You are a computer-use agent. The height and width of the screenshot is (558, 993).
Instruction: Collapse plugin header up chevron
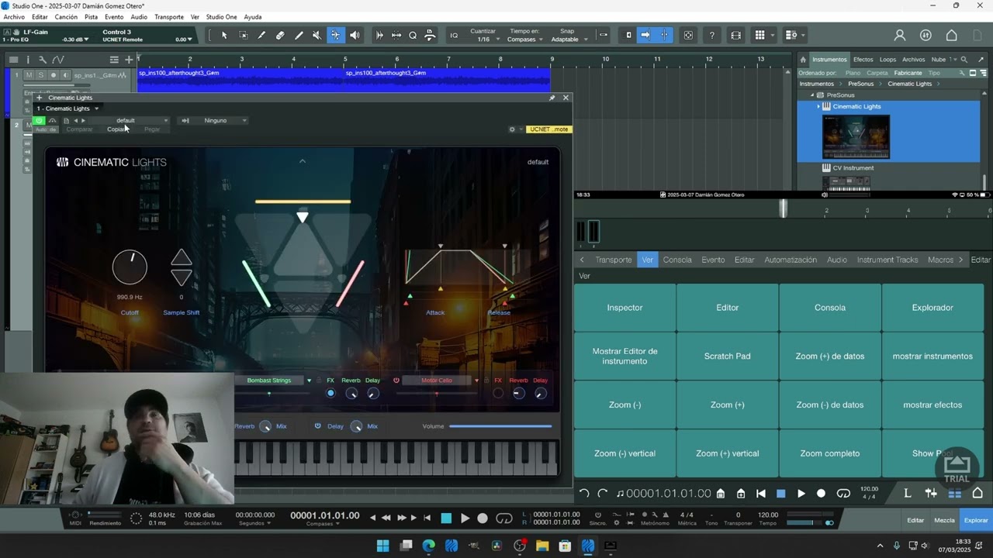(x=303, y=161)
